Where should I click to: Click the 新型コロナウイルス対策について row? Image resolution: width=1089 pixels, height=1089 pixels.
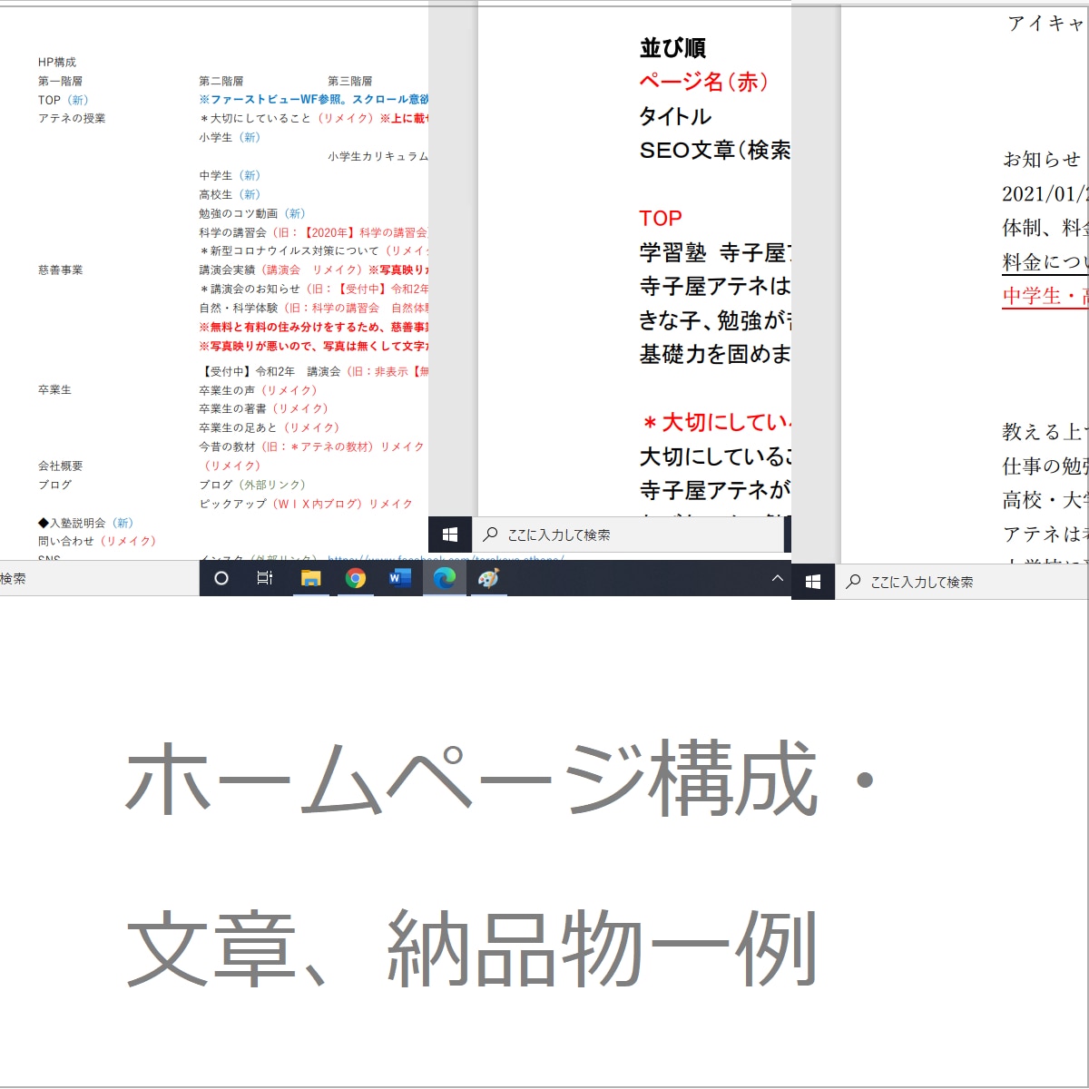pyautogui.click(x=314, y=250)
